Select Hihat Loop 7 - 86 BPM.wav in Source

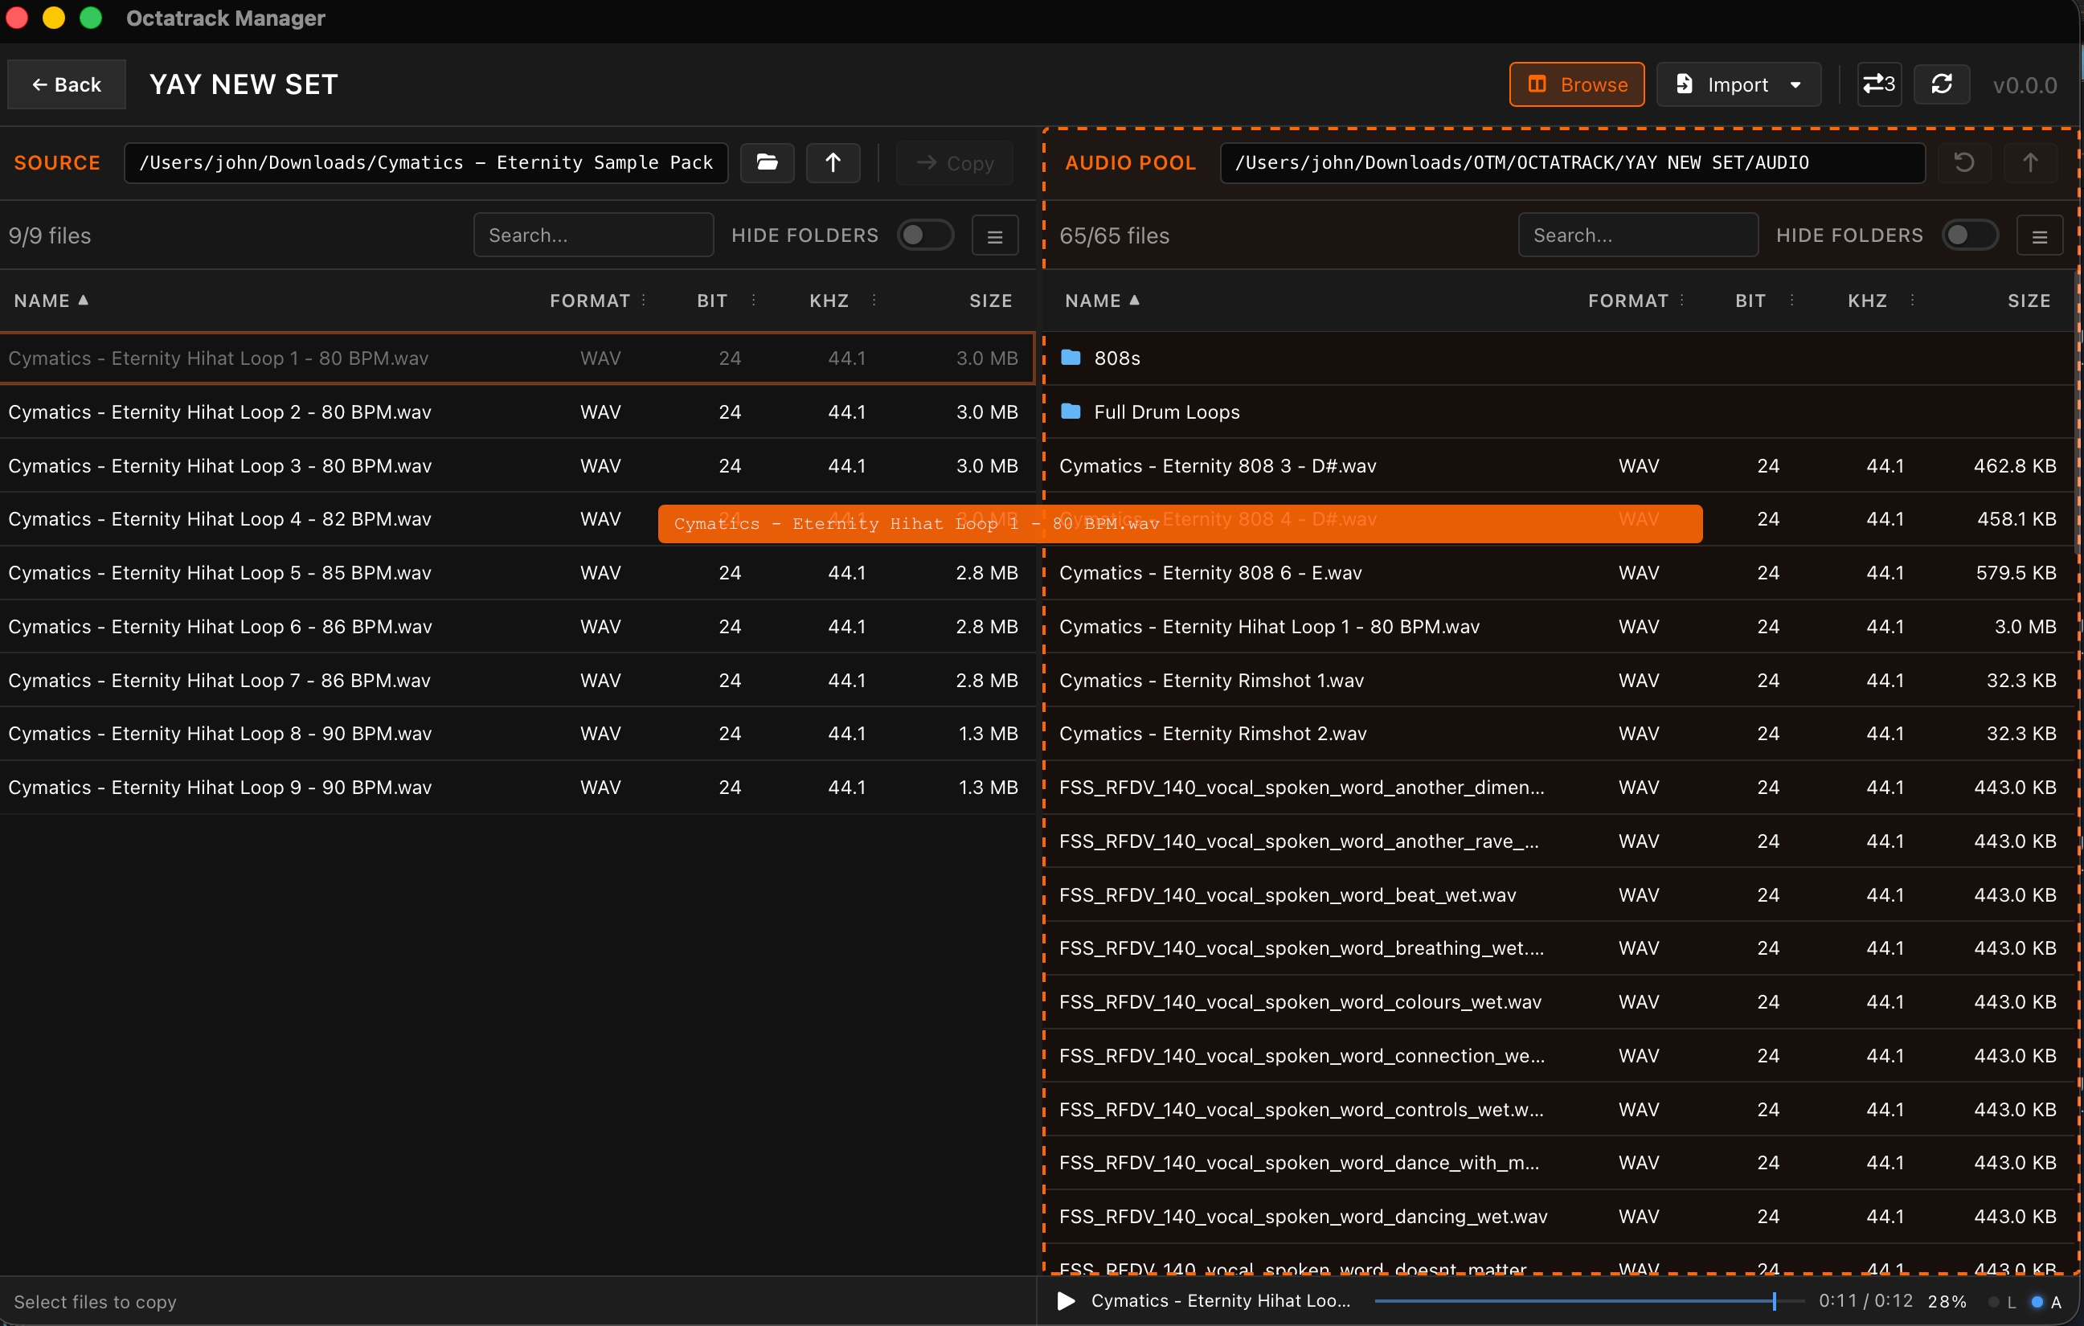click(x=518, y=681)
